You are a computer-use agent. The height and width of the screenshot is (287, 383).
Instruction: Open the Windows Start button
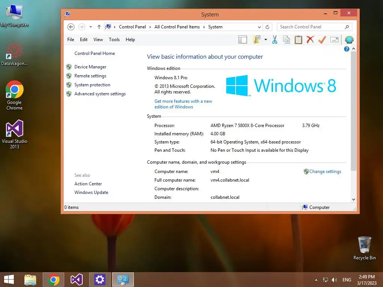9,280
